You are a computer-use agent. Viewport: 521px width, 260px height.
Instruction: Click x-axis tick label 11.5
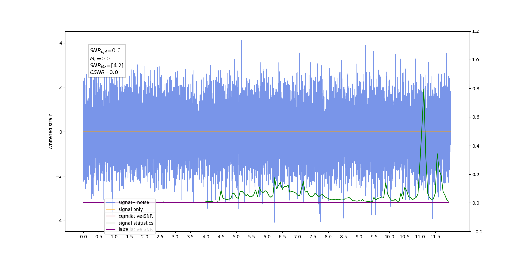(435, 237)
